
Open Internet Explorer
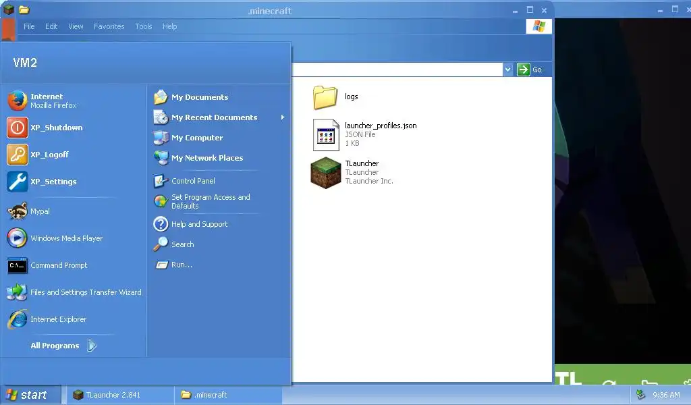pyautogui.click(x=47, y=319)
